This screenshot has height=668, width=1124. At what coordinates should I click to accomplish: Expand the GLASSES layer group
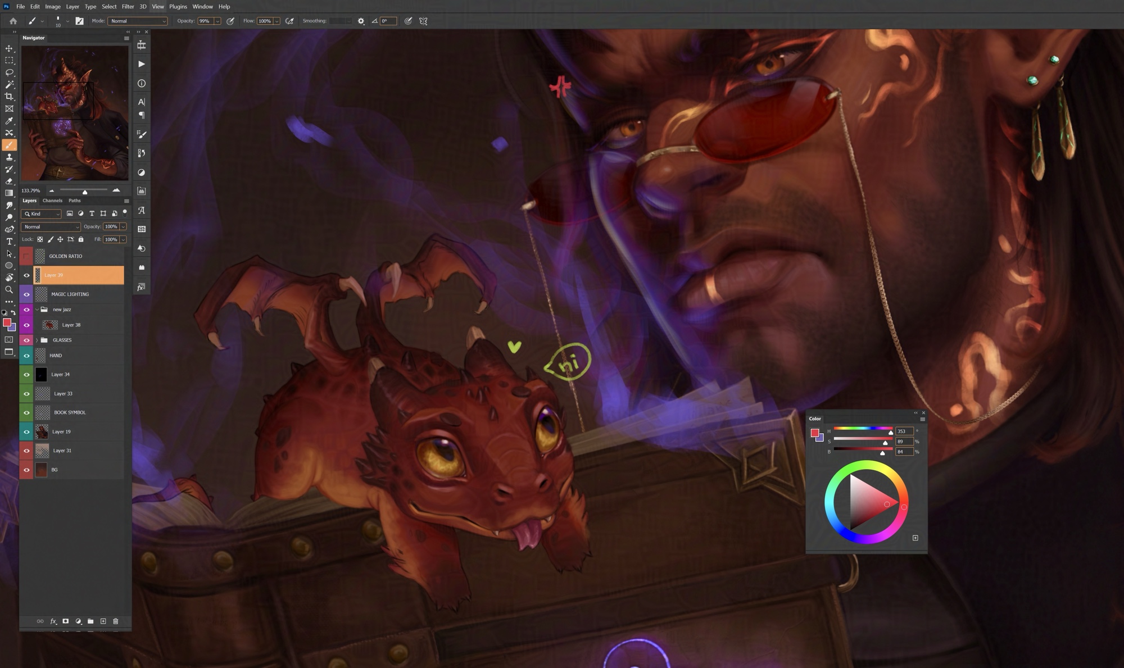tap(37, 340)
